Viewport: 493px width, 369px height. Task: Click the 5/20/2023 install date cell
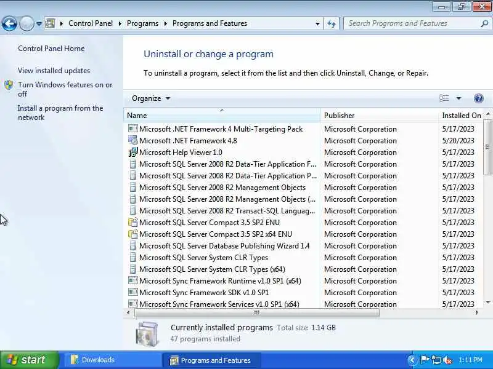click(458, 141)
